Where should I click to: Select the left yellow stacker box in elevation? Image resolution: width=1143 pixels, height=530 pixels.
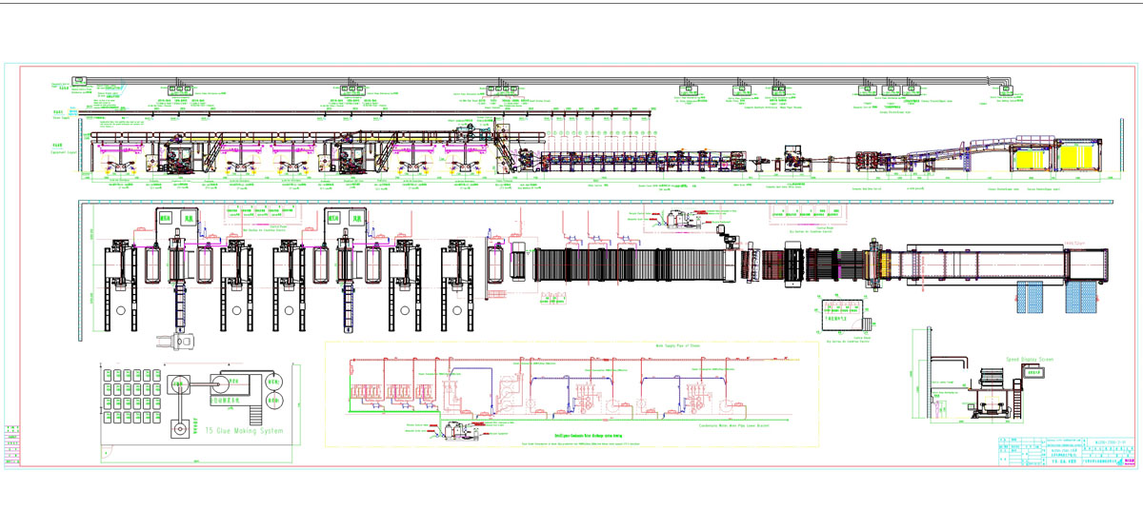(x=1032, y=159)
